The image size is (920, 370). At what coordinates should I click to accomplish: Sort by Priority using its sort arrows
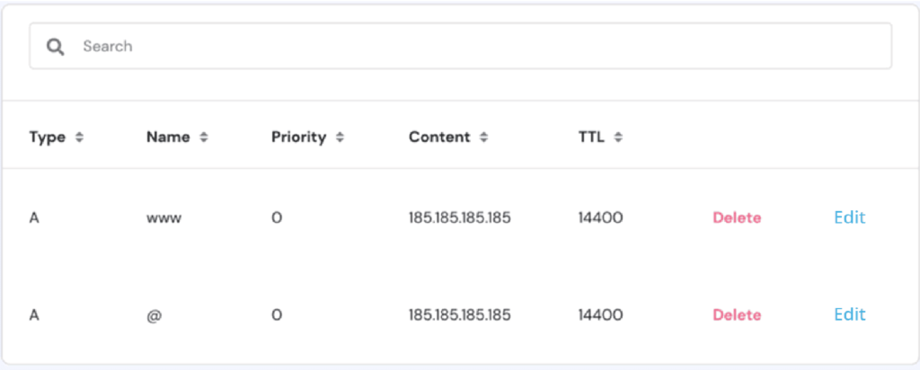[x=340, y=137]
